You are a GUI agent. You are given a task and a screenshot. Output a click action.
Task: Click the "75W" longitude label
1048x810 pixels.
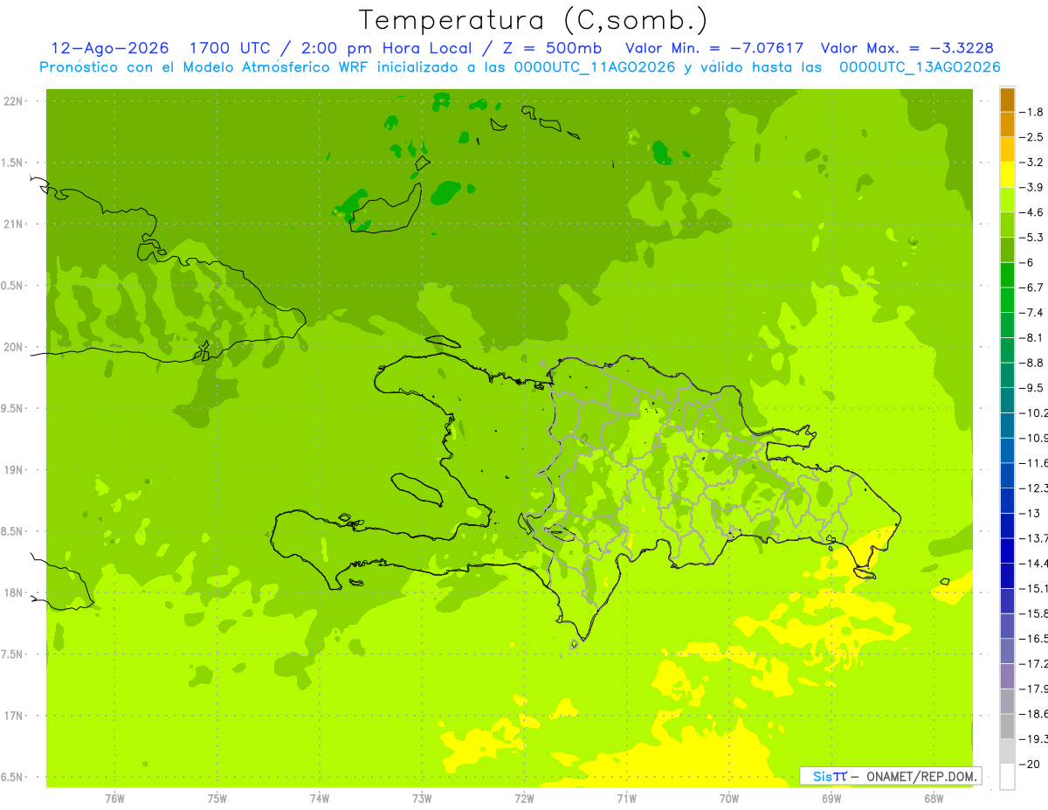(x=217, y=799)
